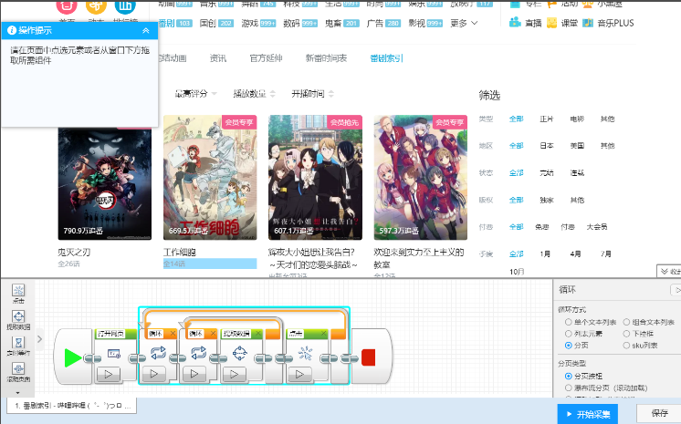The image size is (681, 424).
Task: Open the 工作细胞 poster thumbnail
Action: point(210,177)
